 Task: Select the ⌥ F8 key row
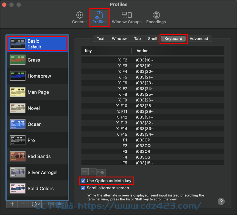click(x=153, y=94)
